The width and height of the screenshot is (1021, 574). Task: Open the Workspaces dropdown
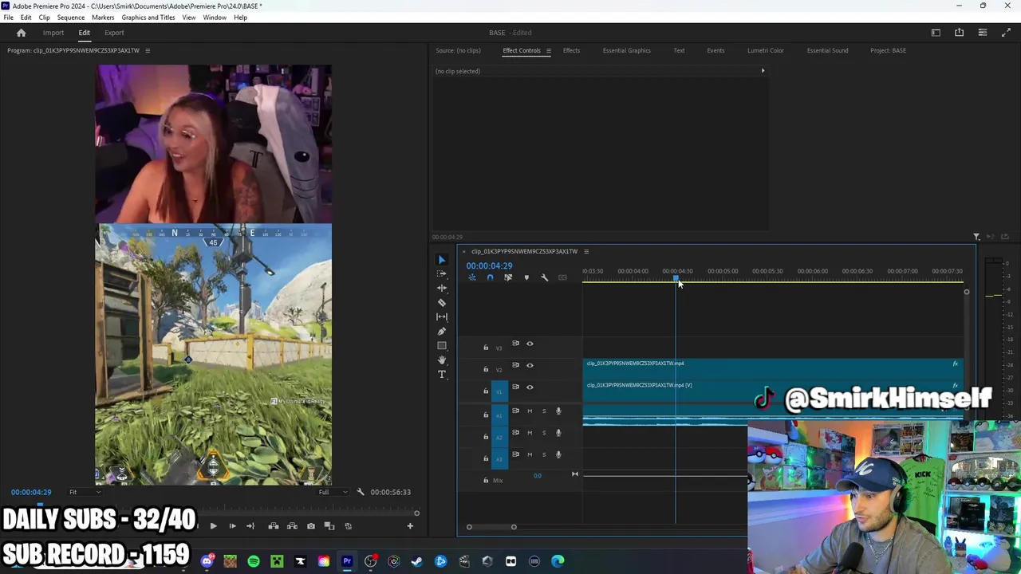click(936, 33)
